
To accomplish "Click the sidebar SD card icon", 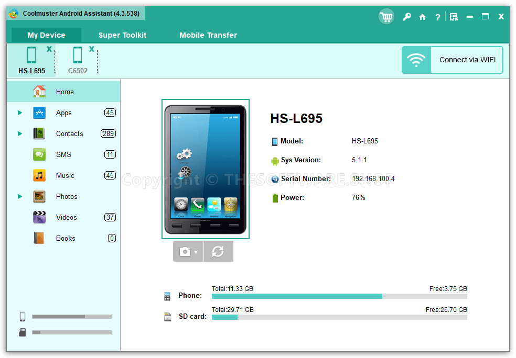I will [23, 332].
